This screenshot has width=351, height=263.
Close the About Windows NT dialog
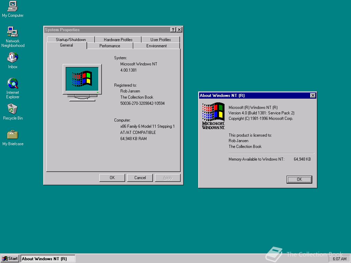(x=313, y=96)
